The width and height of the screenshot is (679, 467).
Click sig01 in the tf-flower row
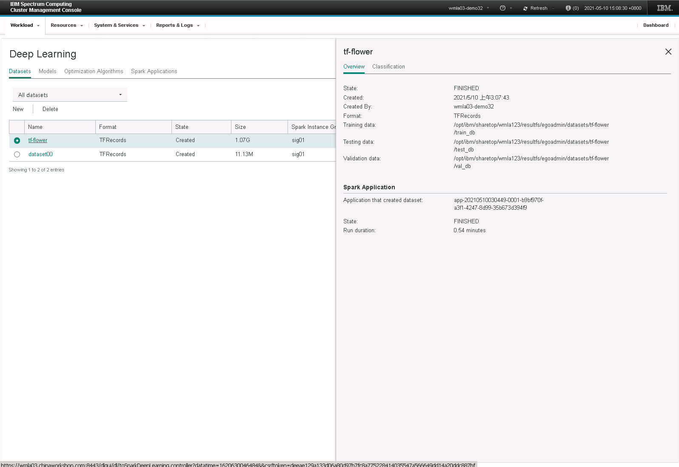[x=298, y=140]
